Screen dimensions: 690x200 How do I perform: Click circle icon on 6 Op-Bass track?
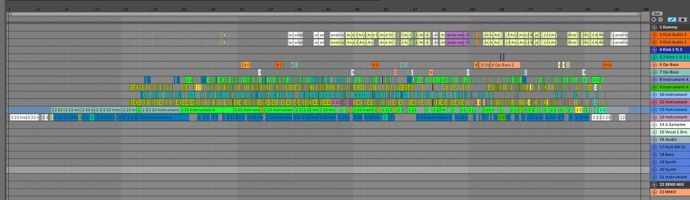click(x=654, y=64)
